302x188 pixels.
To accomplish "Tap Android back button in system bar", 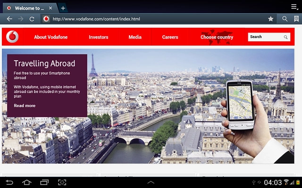I will tap(9, 182).
